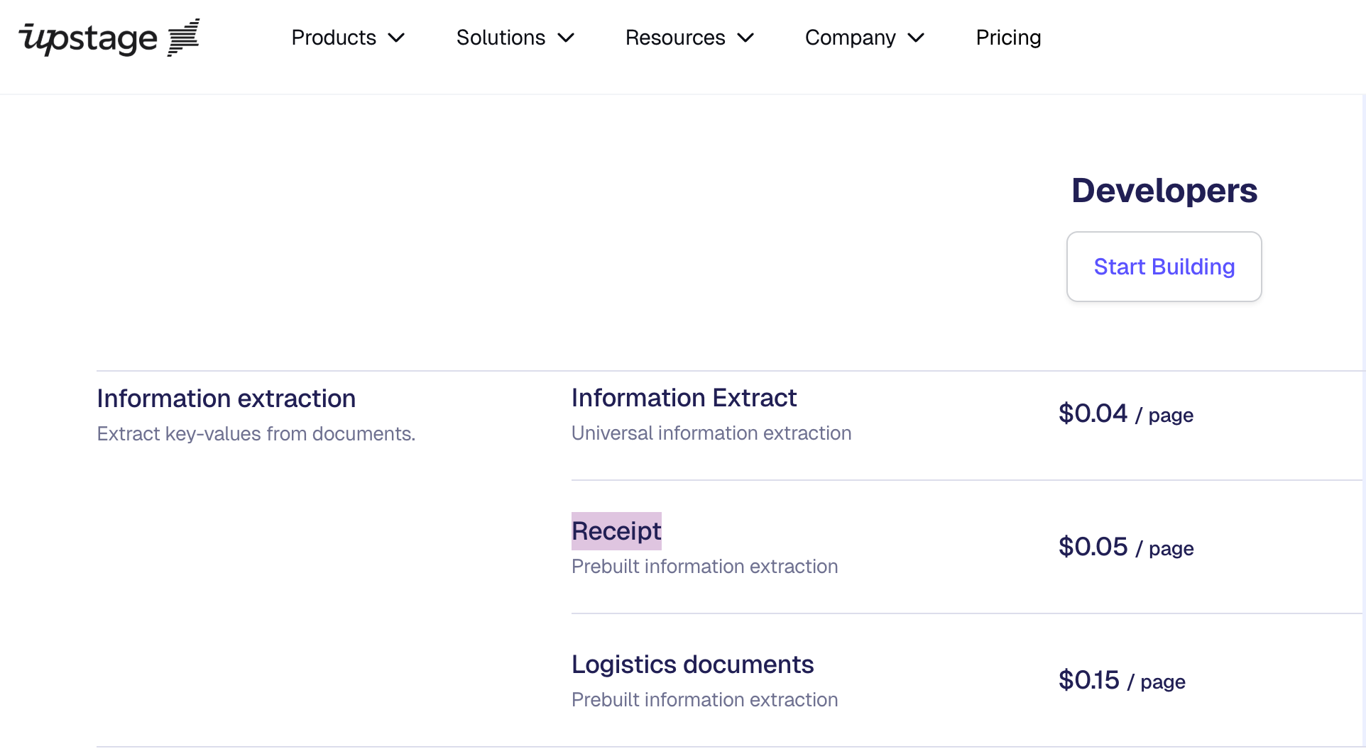Expand the Company dropdown chevron
The image size is (1366, 756).
click(917, 38)
